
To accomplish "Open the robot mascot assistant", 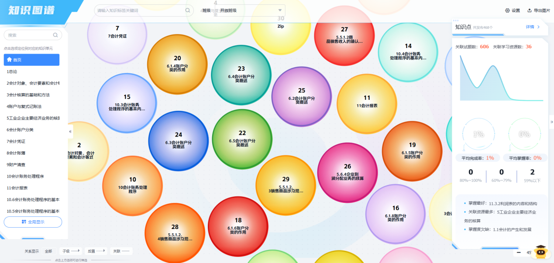I will pyautogui.click(x=541, y=252).
